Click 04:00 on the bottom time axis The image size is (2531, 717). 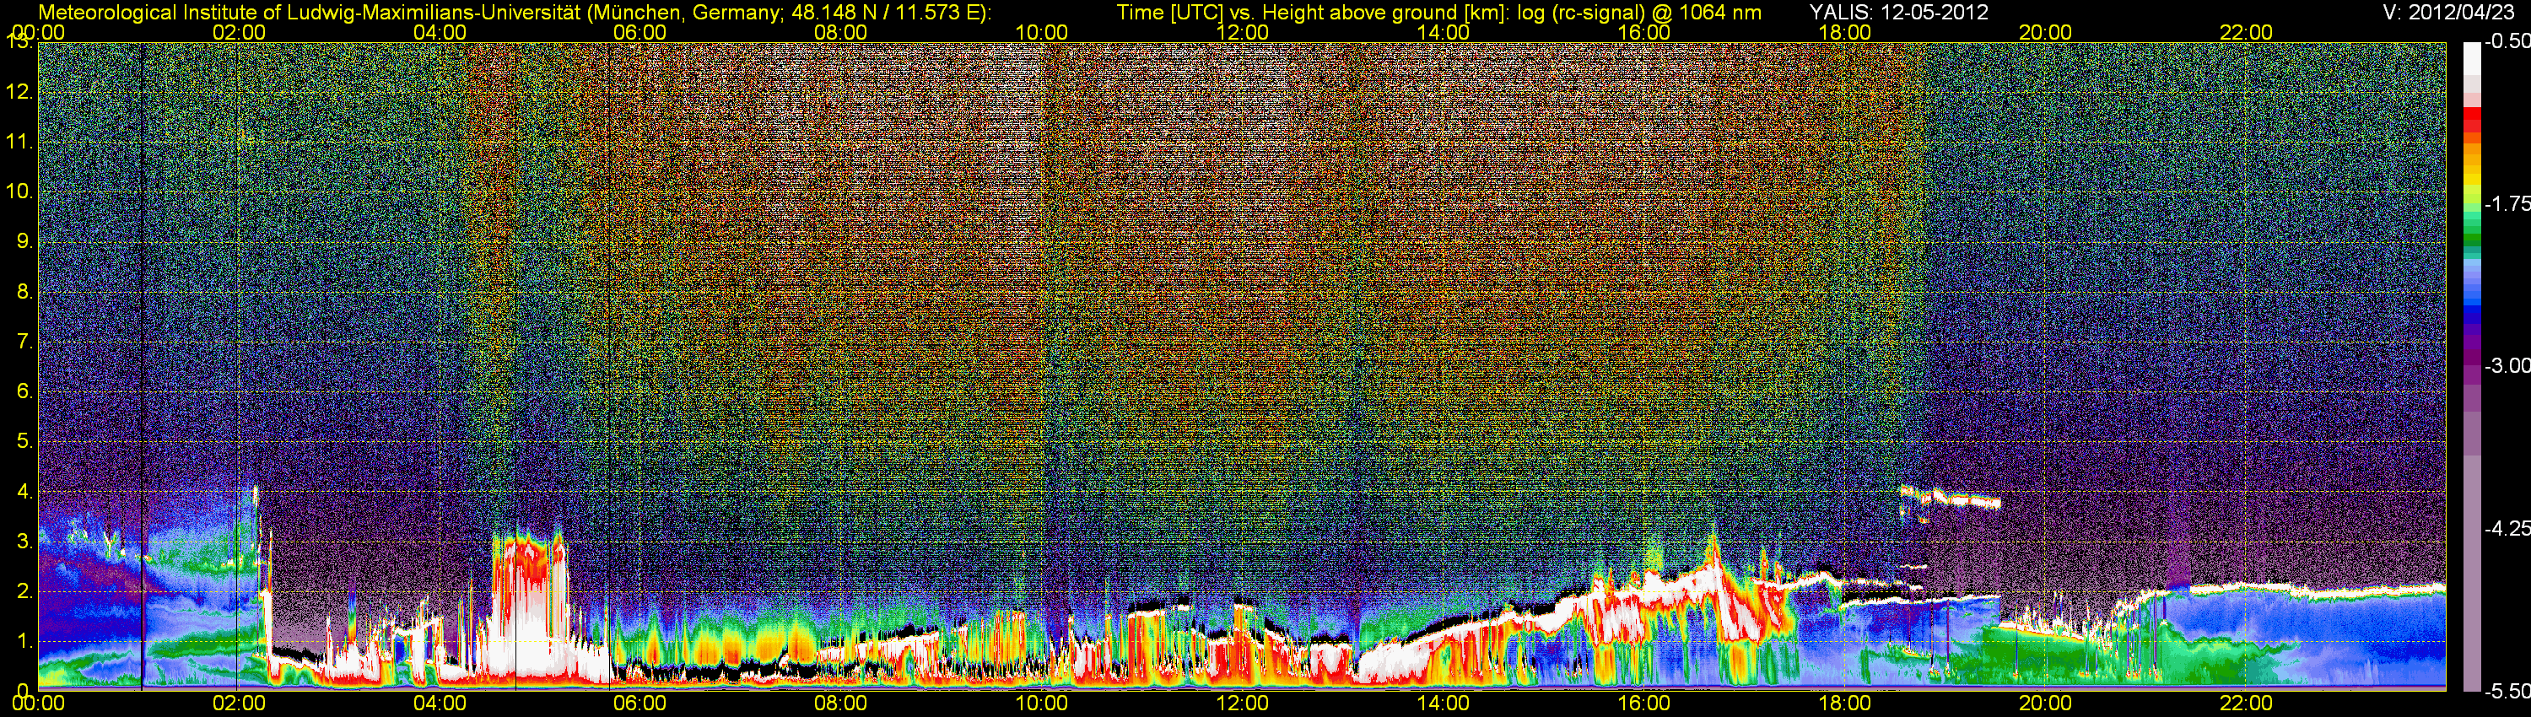440,704
